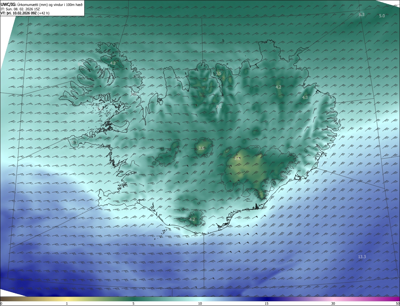Click the 5.0 value label on the map
Screen dimensions: 400x306
382,16
